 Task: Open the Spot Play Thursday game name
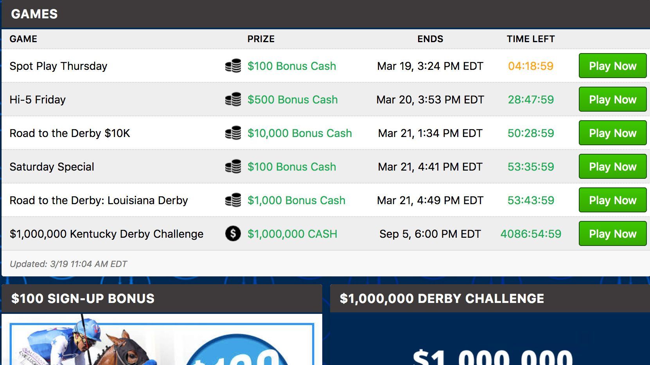[x=58, y=66]
